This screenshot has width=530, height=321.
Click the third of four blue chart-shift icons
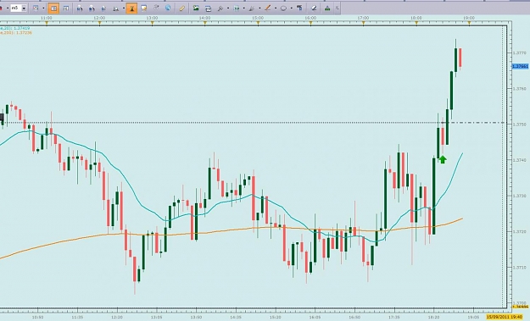tap(103, 8)
